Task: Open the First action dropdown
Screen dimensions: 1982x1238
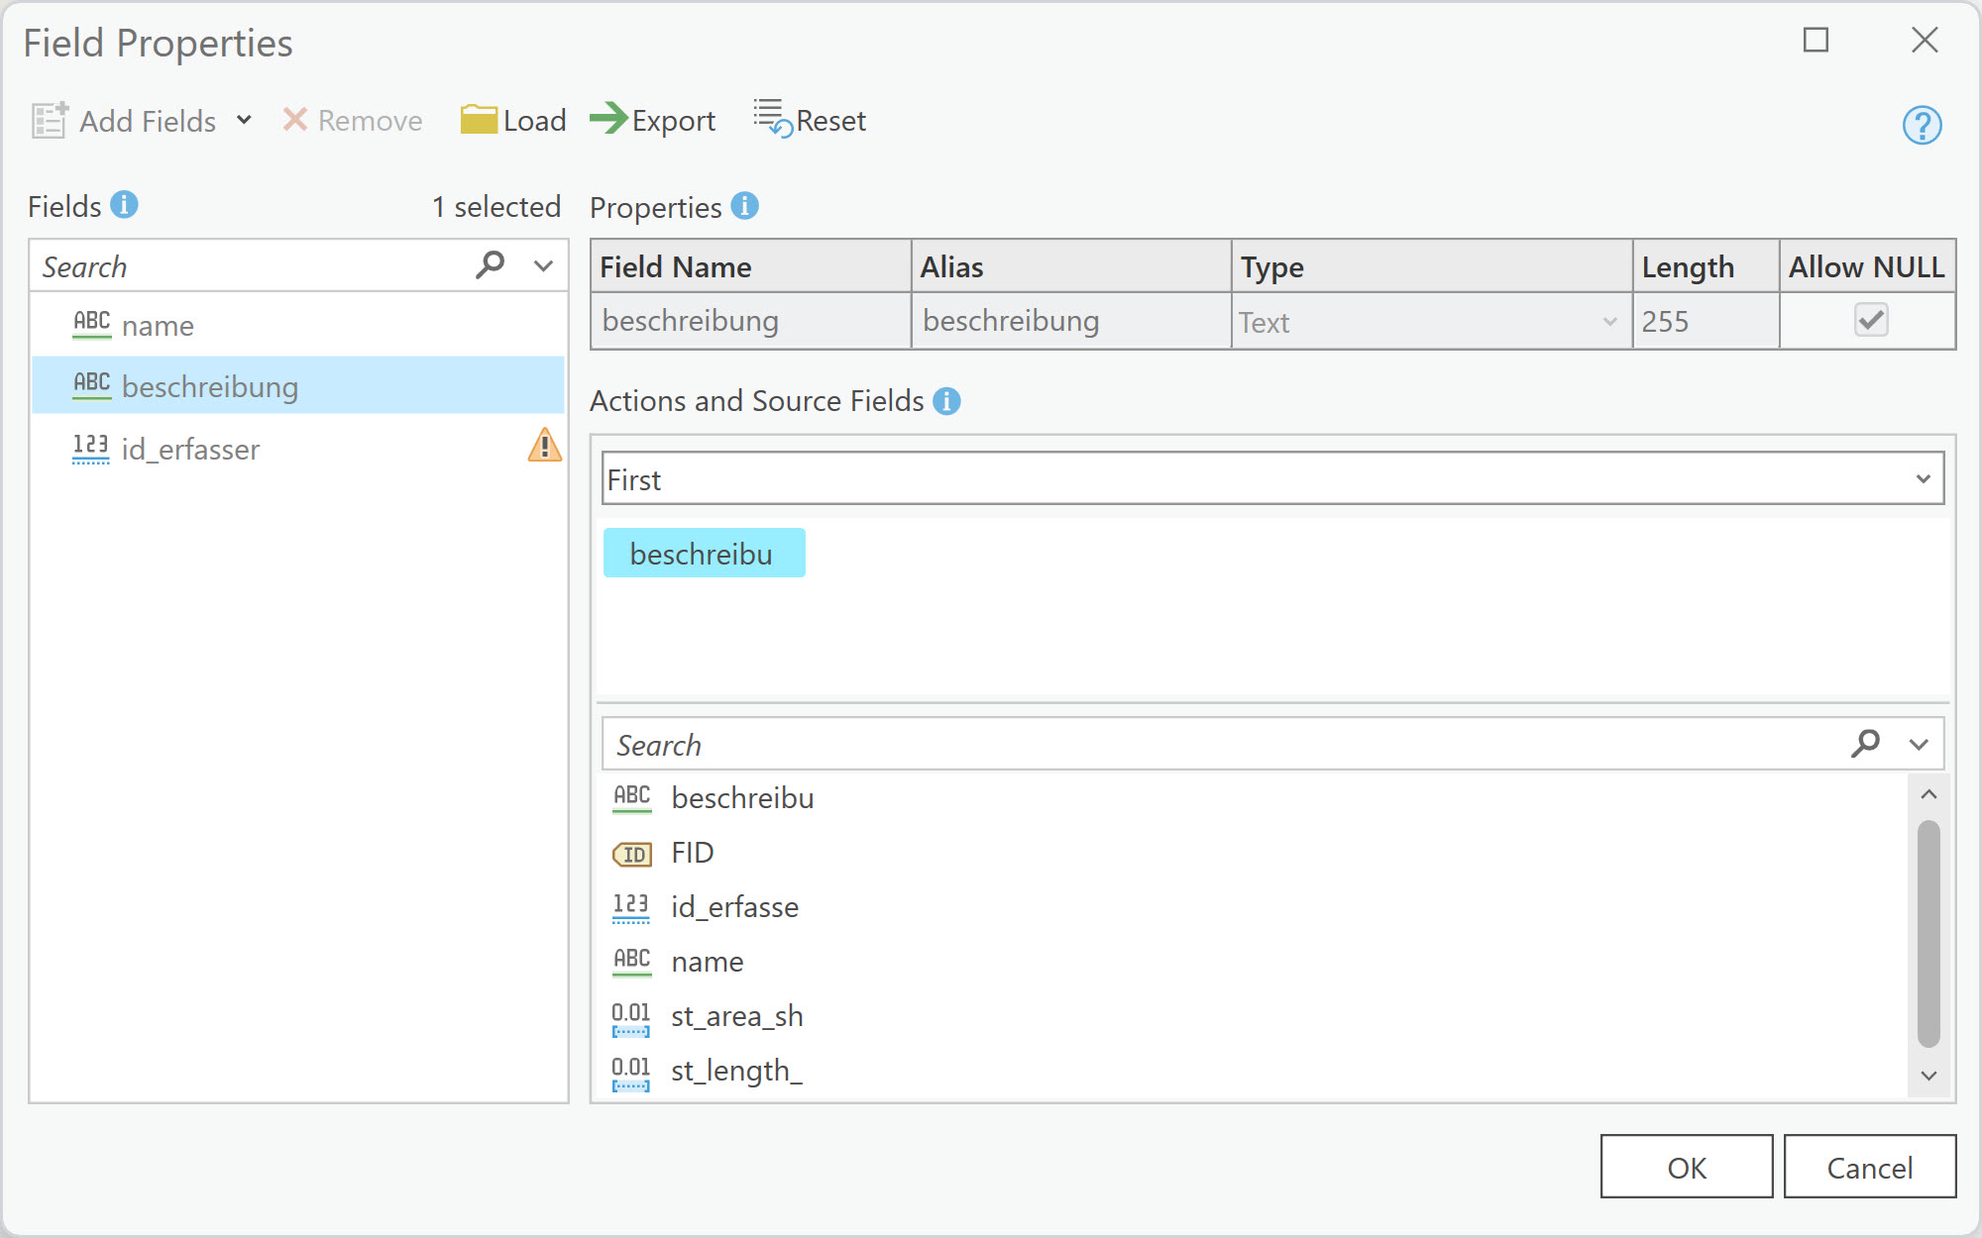Action: (1923, 479)
